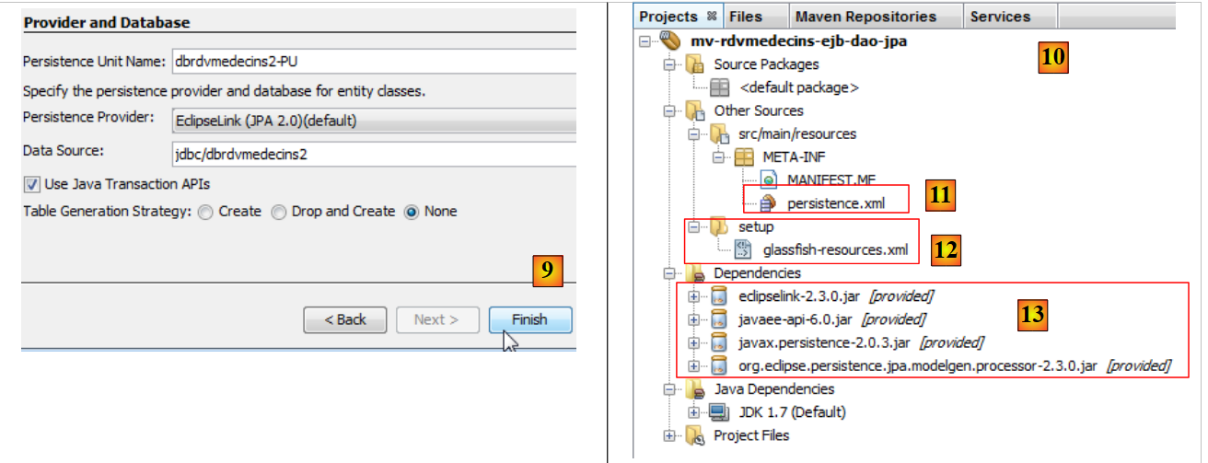This screenshot has width=1208, height=463.
Task: Collapse the Source Packages node
Action: pos(668,64)
